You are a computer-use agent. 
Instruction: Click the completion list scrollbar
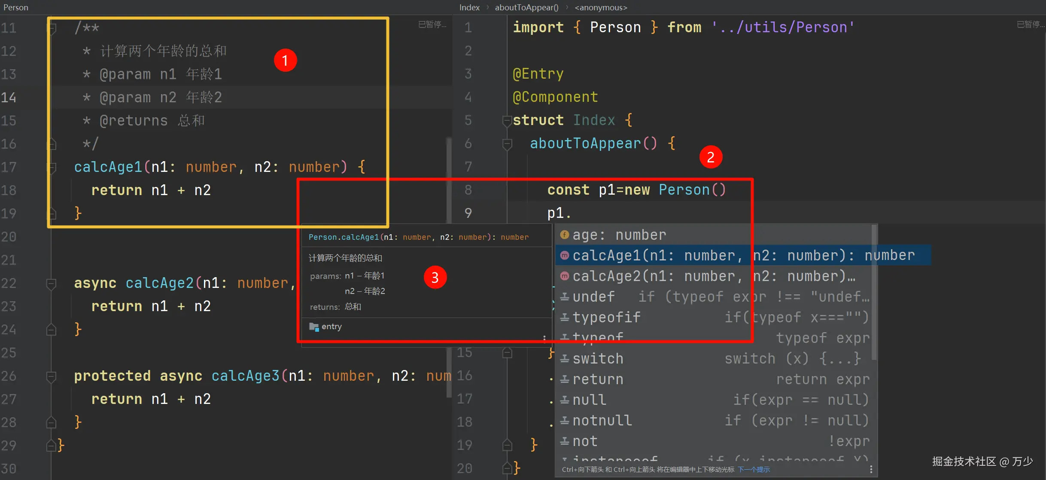[x=873, y=292]
